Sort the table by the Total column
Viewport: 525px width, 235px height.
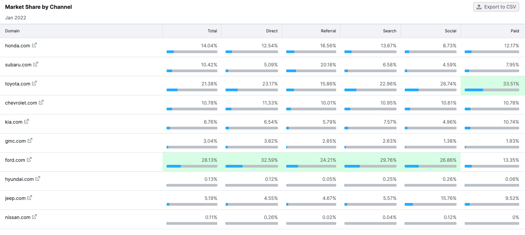[212, 31]
